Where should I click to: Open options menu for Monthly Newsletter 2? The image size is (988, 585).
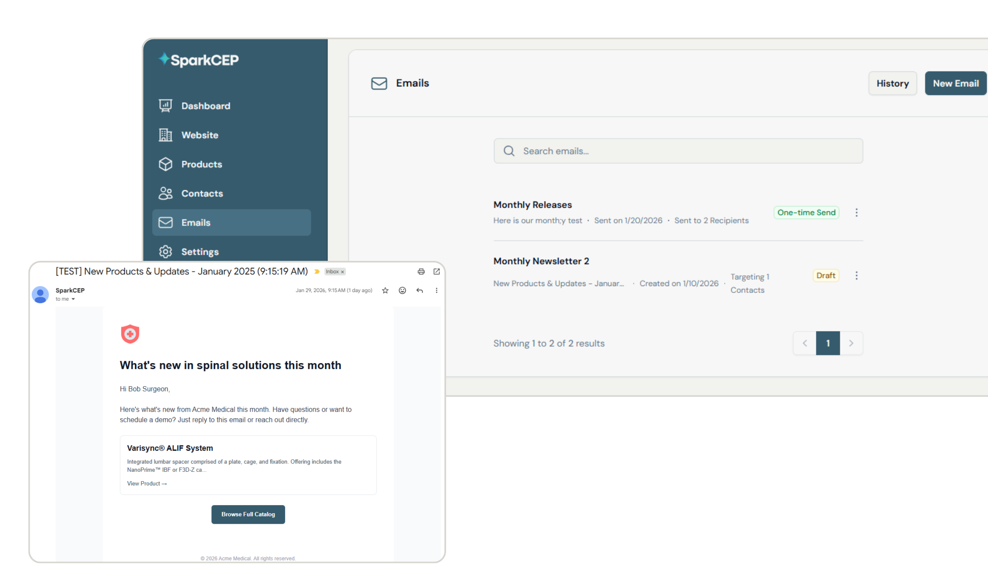coord(856,276)
